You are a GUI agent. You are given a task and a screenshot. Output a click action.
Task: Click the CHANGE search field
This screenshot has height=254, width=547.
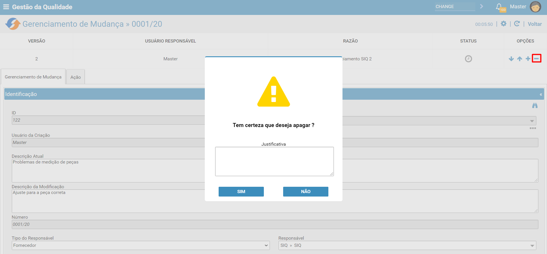click(x=455, y=7)
